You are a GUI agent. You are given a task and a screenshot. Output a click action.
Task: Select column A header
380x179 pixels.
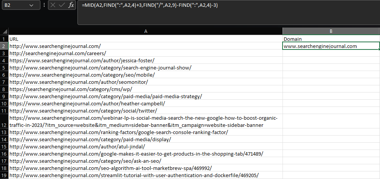pyautogui.click(x=145, y=31)
